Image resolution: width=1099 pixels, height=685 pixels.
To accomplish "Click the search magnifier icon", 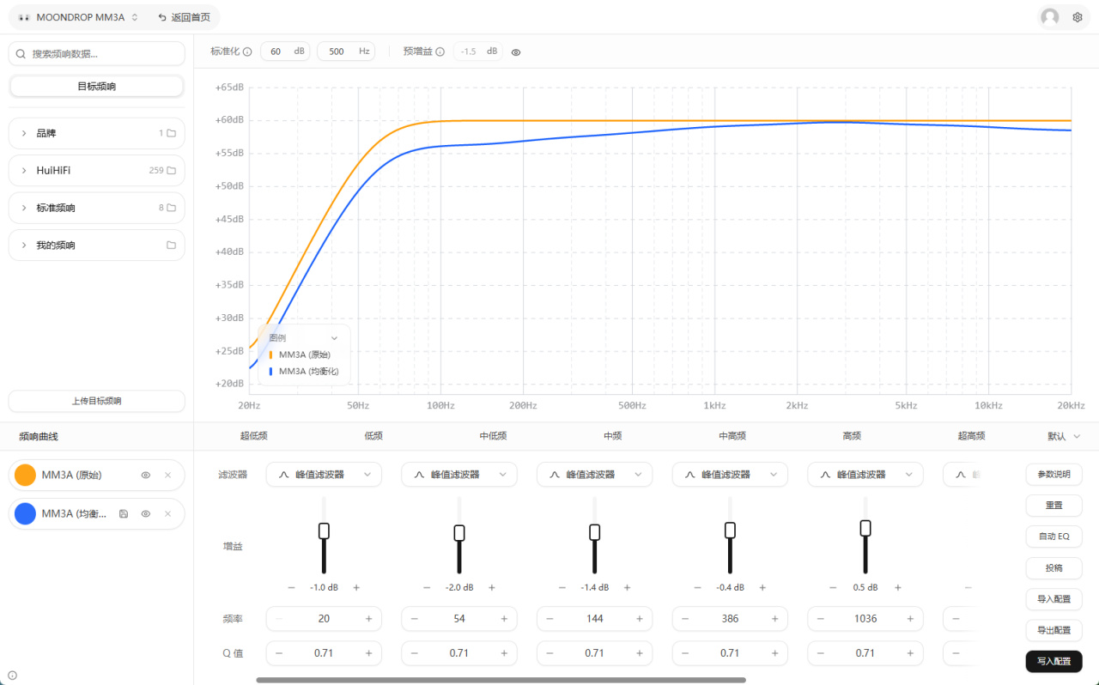I will pos(21,53).
